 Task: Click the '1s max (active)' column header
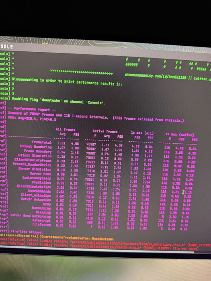tap(180, 134)
